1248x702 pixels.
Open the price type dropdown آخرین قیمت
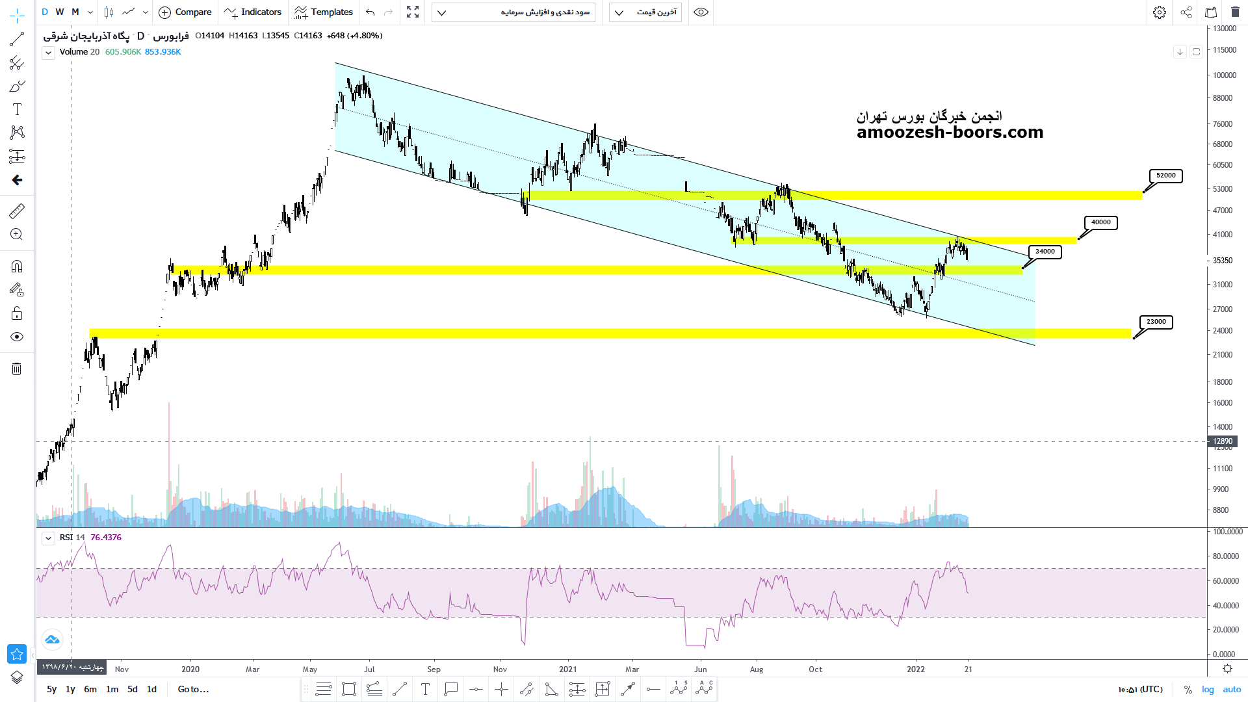(x=645, y=12)
